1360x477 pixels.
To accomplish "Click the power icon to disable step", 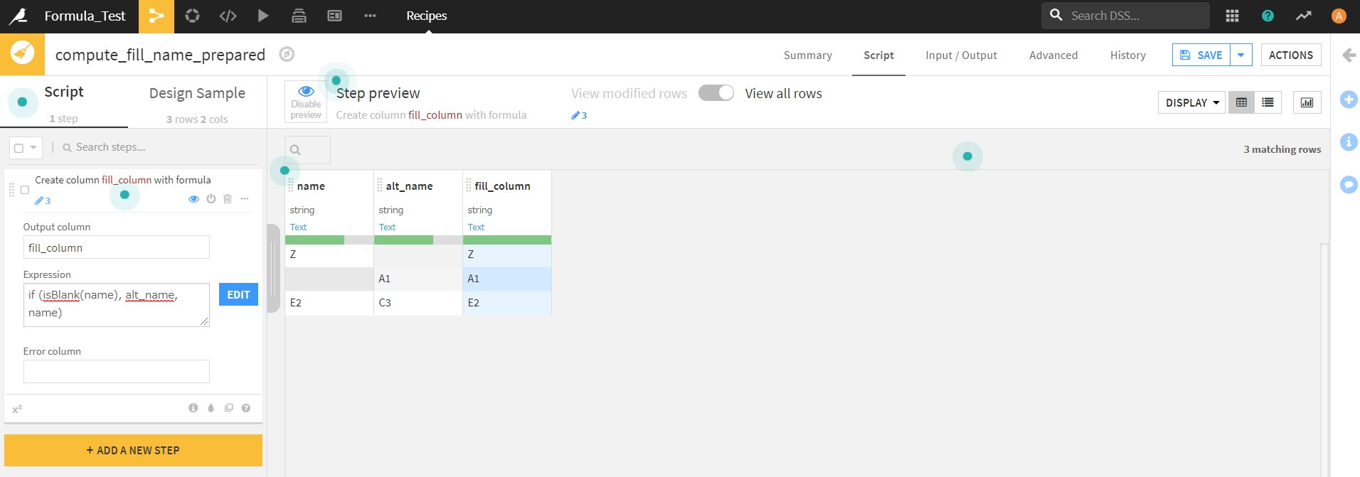I will click(211, 199).
